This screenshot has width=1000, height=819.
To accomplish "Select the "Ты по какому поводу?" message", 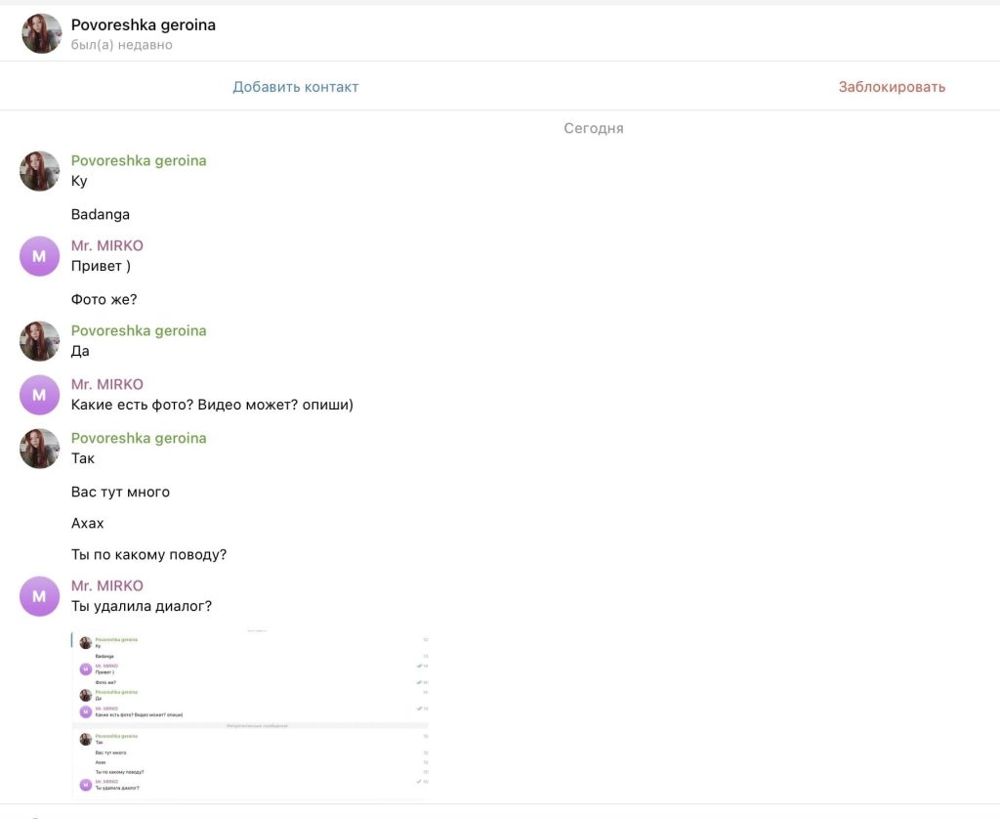I will [x=148, y=554].
